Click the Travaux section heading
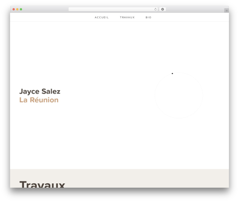This screenshot has height=202, width=239. click(42, 184)
